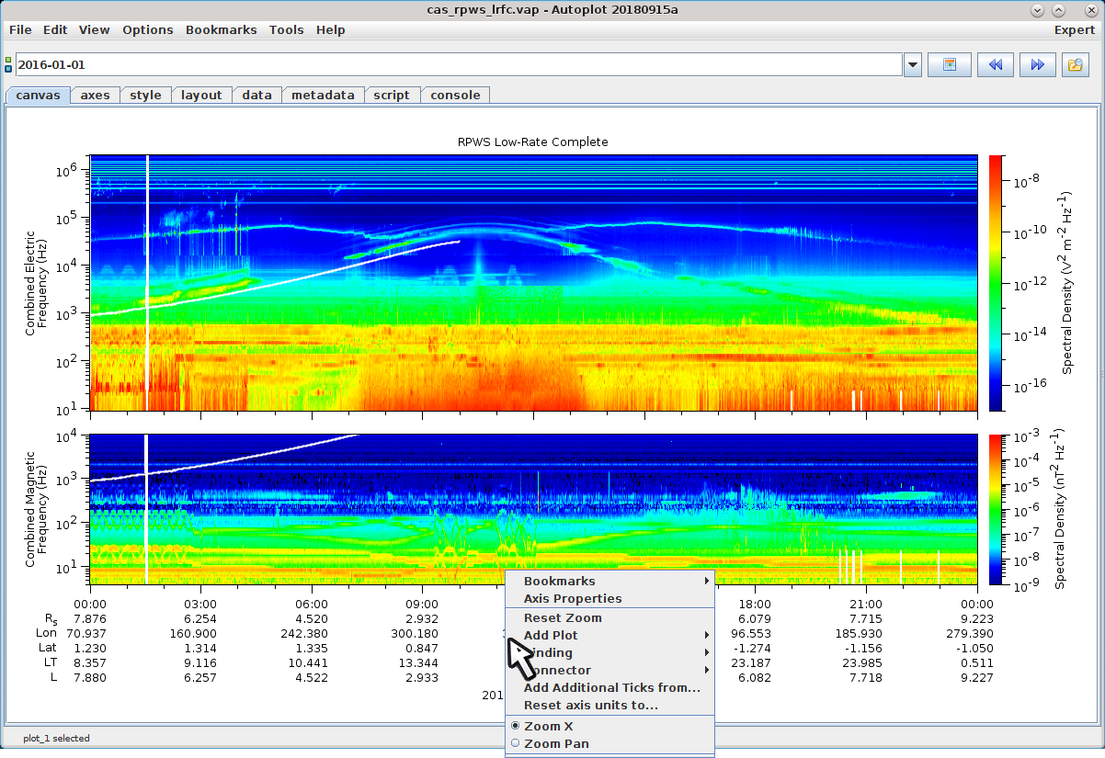The image size is (1105, 758).
Task: Minimize the Autoplot window
Action: click(x=1037, y=10)
